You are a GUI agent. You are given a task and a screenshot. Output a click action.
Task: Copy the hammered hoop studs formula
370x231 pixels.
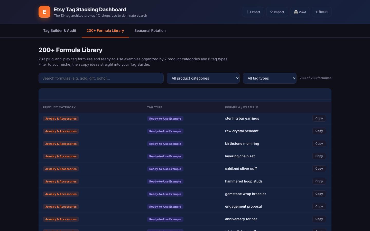tap(319, 181)
